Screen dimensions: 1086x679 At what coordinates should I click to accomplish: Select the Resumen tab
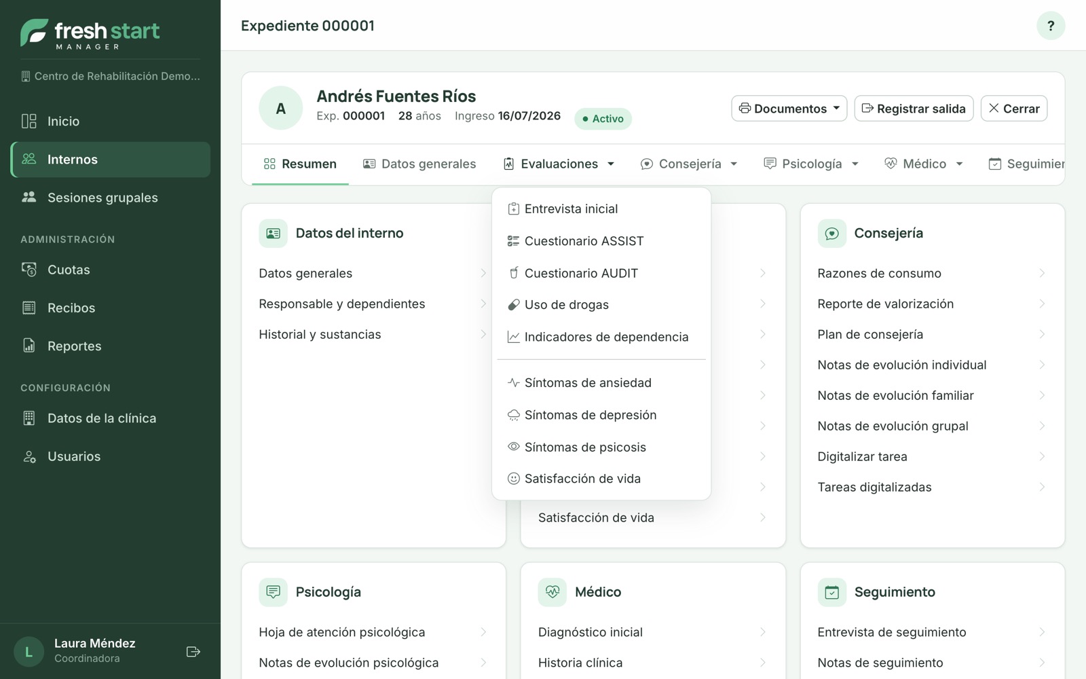pyautogui.click(x=300, y=164)
